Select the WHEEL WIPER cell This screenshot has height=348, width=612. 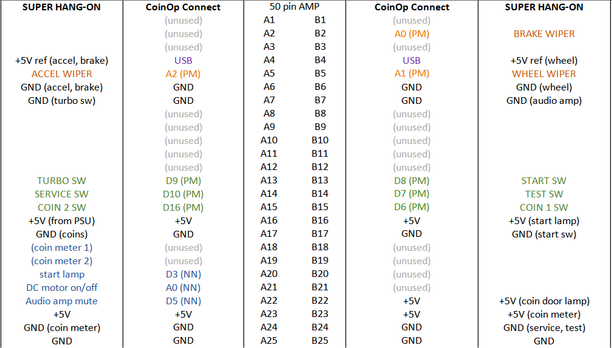(543, 74)
